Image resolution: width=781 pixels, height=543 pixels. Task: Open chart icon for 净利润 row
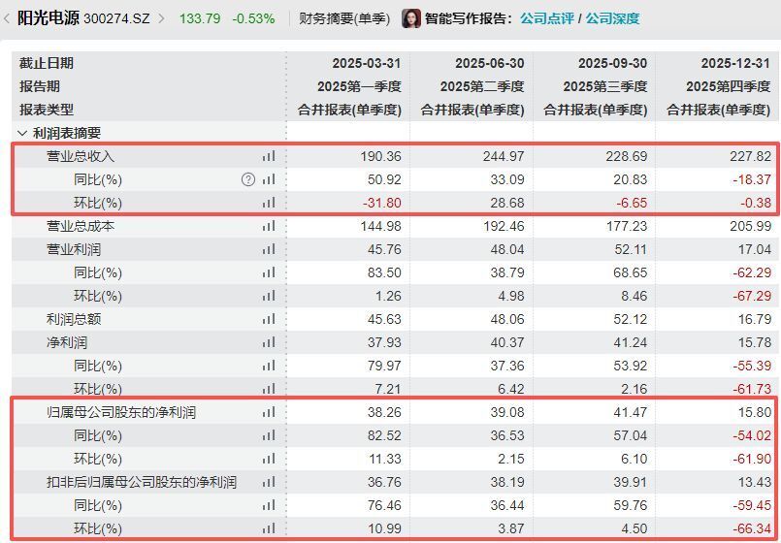point(269,342)
